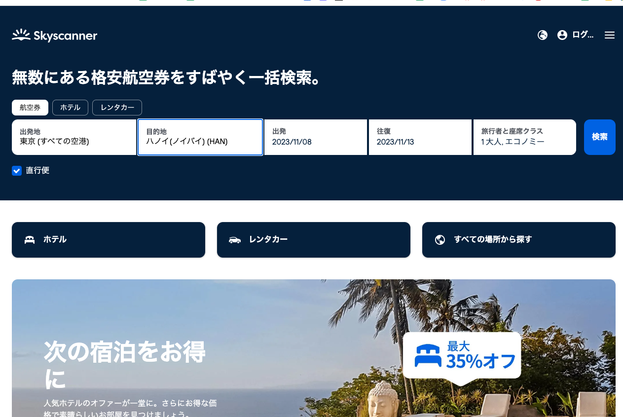
Task: Select the 航空券 tab
Action: (x=30, y=108)
